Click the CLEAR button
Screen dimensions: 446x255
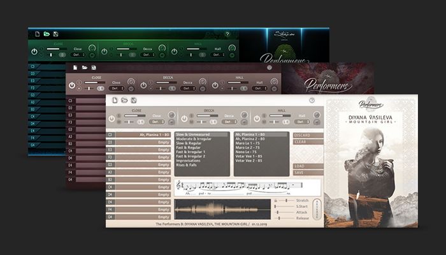pos(308,142)
